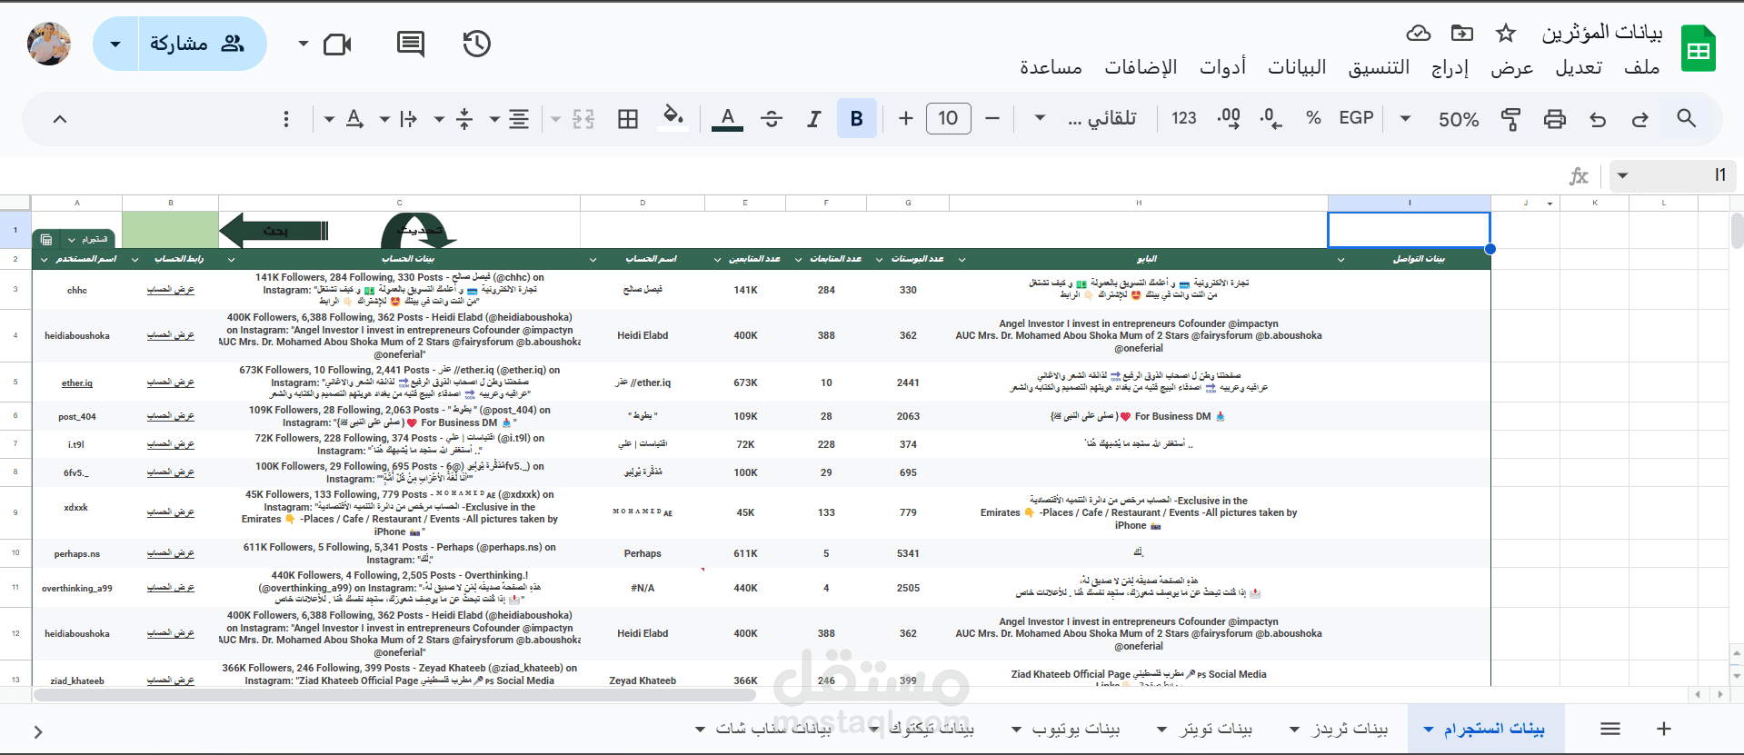
Task: Open share options dropdown arrow
Action: tap(115, 44)
